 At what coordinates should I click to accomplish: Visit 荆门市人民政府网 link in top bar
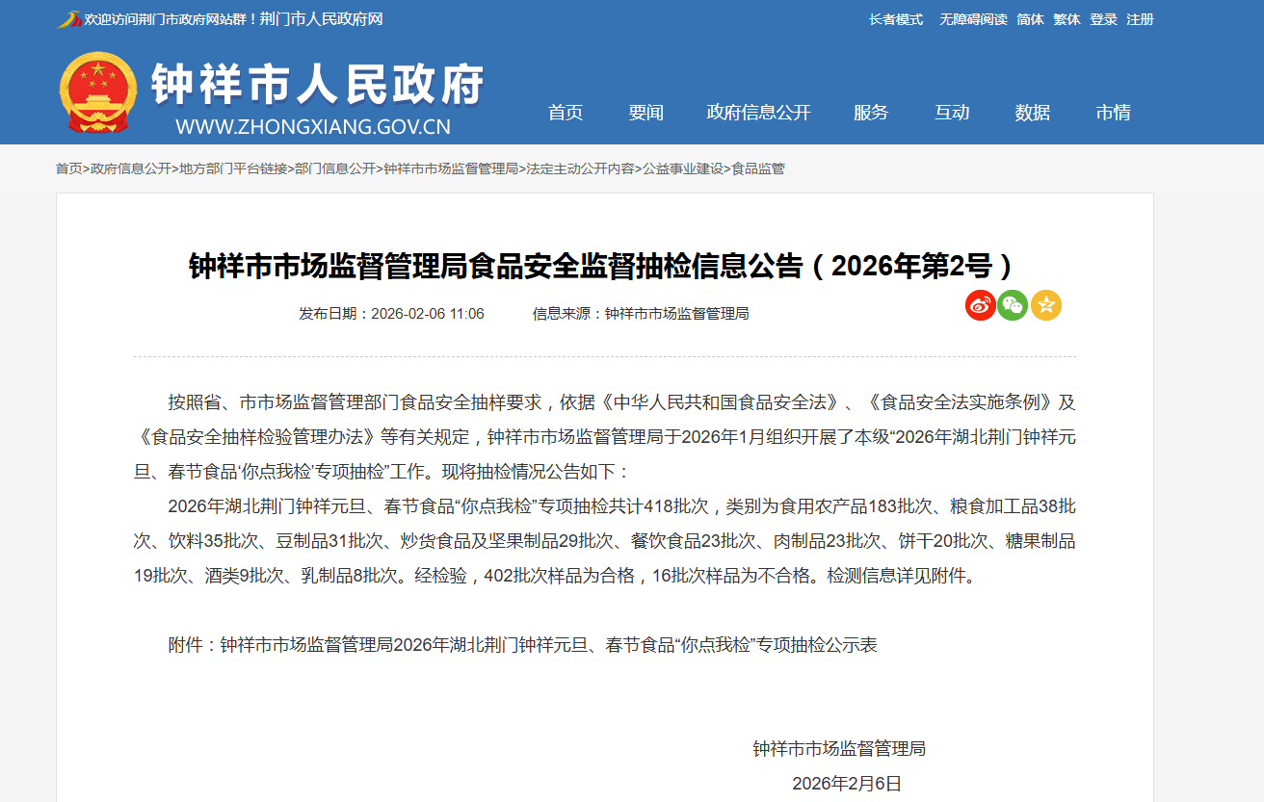coord(322,19)
